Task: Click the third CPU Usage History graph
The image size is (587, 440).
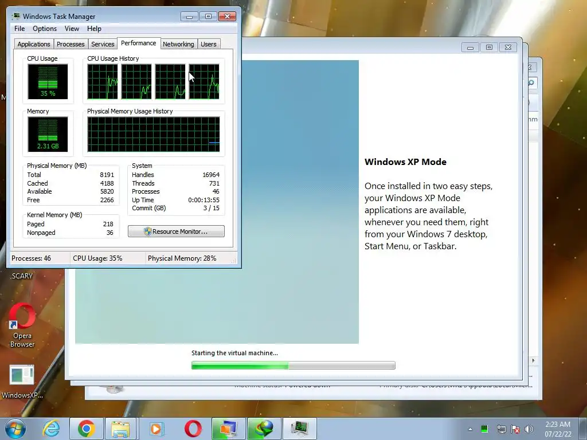Action: [170, 81]
